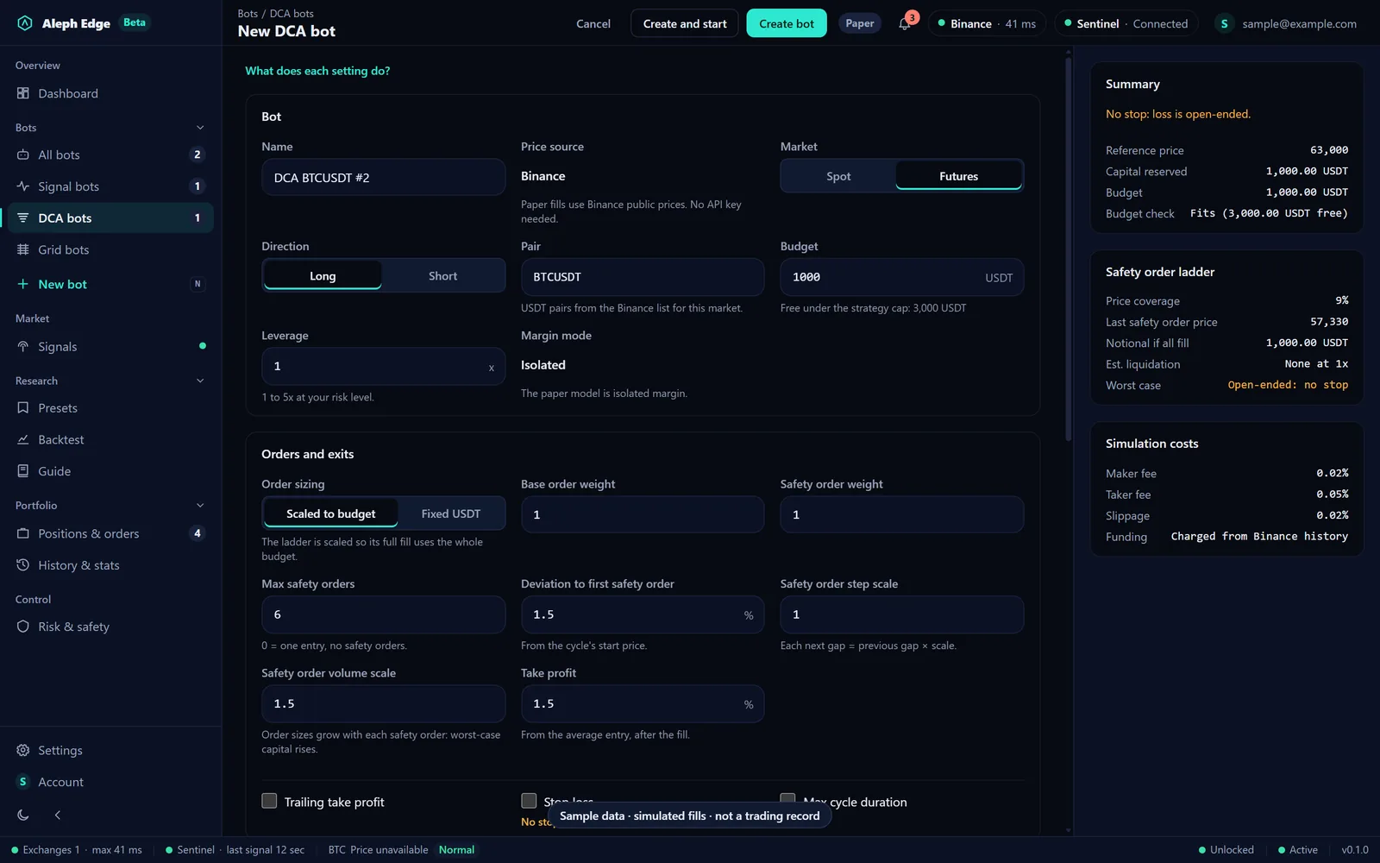Image resolution: width=1380 pixels, height=863 pixels.
Task: Open Account page in sidebar
Action: [x=110, y=782]
